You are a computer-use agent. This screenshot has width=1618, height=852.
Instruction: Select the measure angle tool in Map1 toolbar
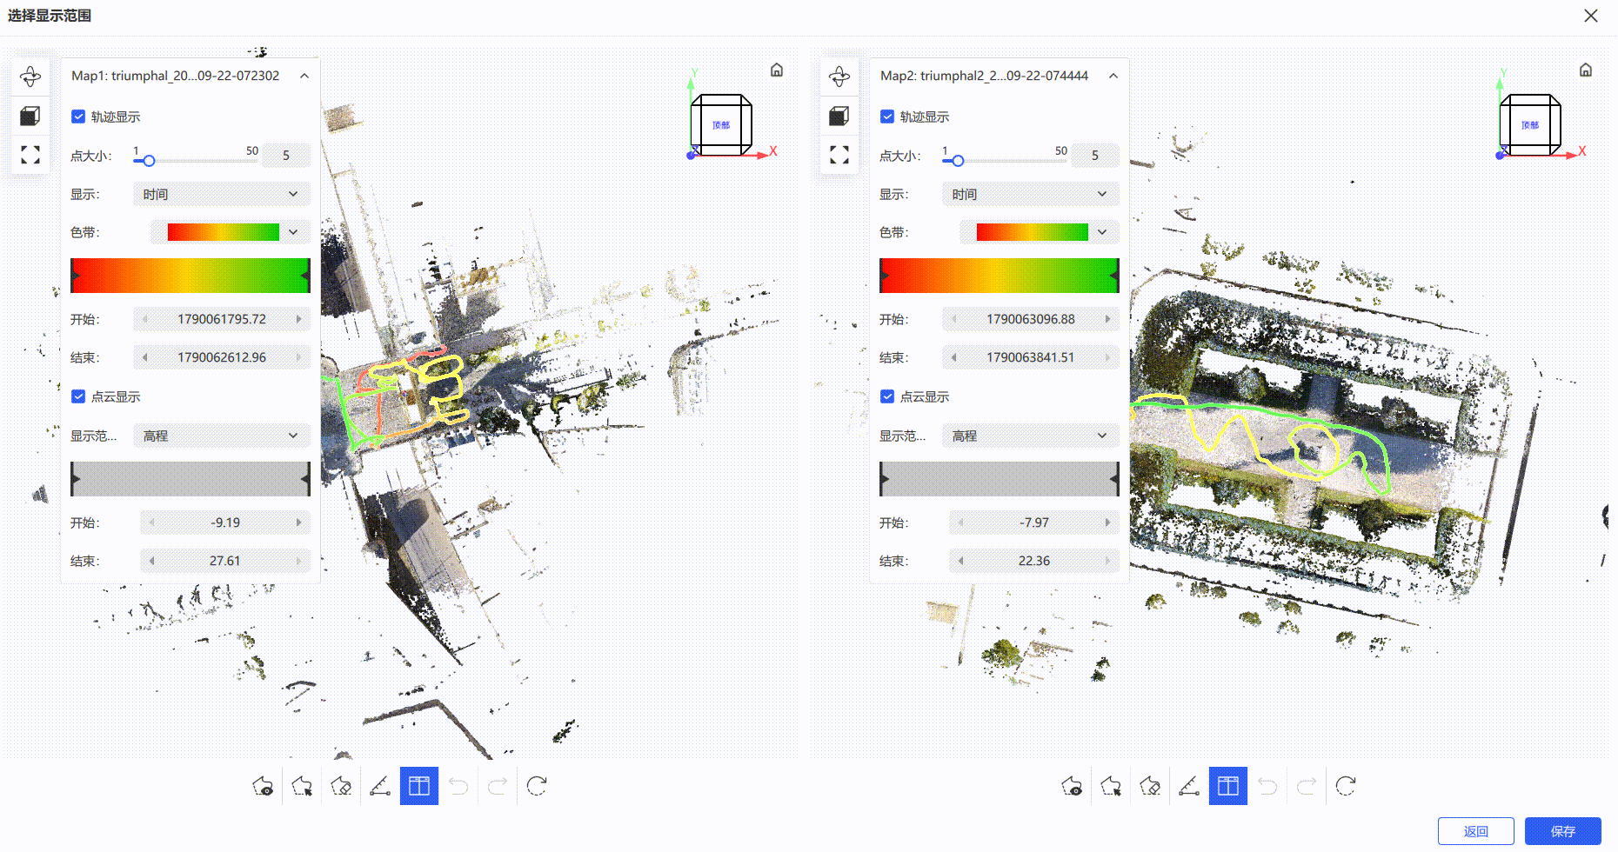coord(380,786)
